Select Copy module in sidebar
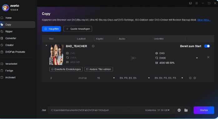Image resolution: width=218 pixels, height=119 pixels. (x=17, y=25)
